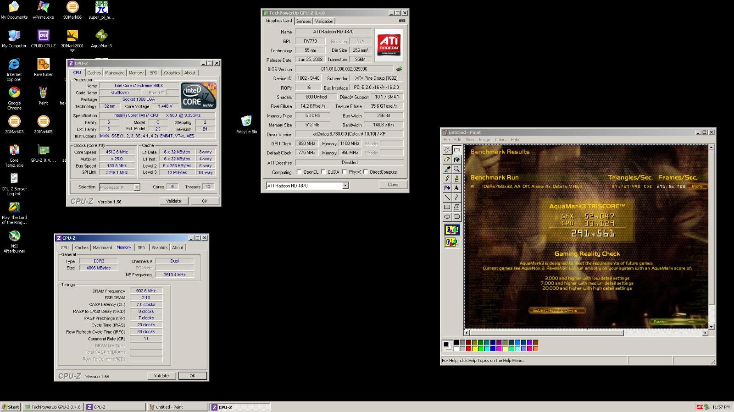Viewport: 734px width, 412px height.
Task: Select the Core Temp.exe desktop icon
Action: pyautogui.click(x=14, y=156)
